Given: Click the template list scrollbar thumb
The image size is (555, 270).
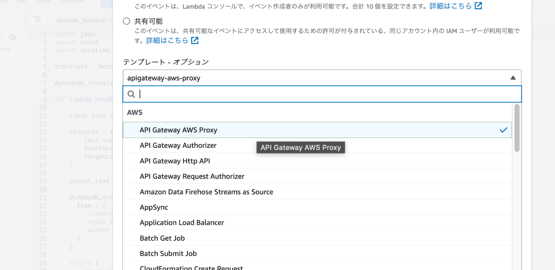Looking at the screenshot, I should tap(517, 128).
